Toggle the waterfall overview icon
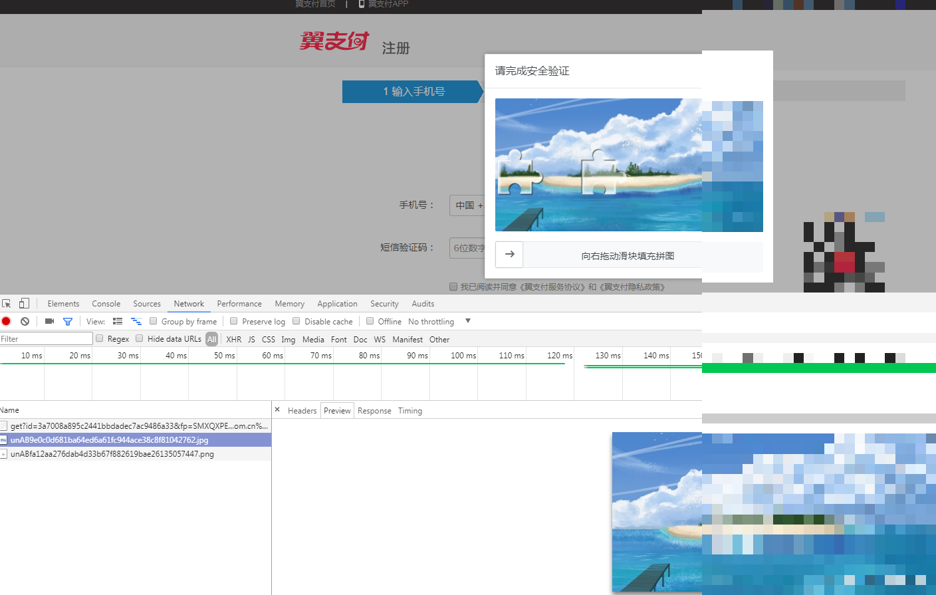The image size is (936, 595). tap(136, 321)
